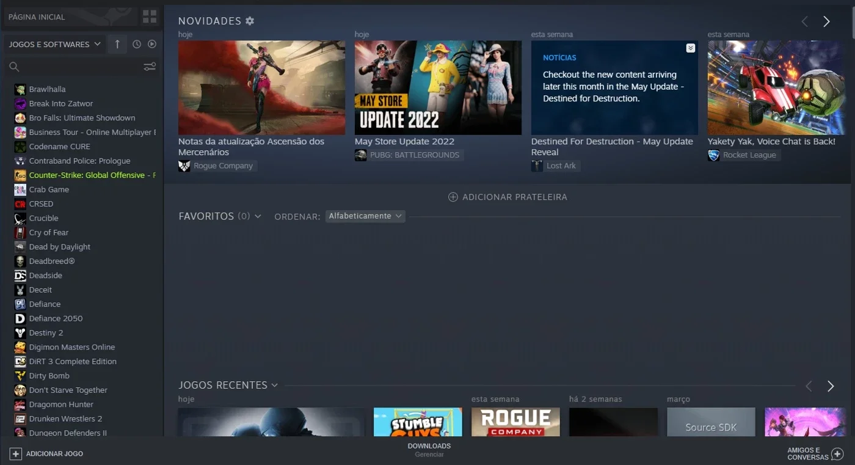The image size is (855, 465).
Task: Open advanced filter sliders icon in search bar
Action: [x=150, y=67]
